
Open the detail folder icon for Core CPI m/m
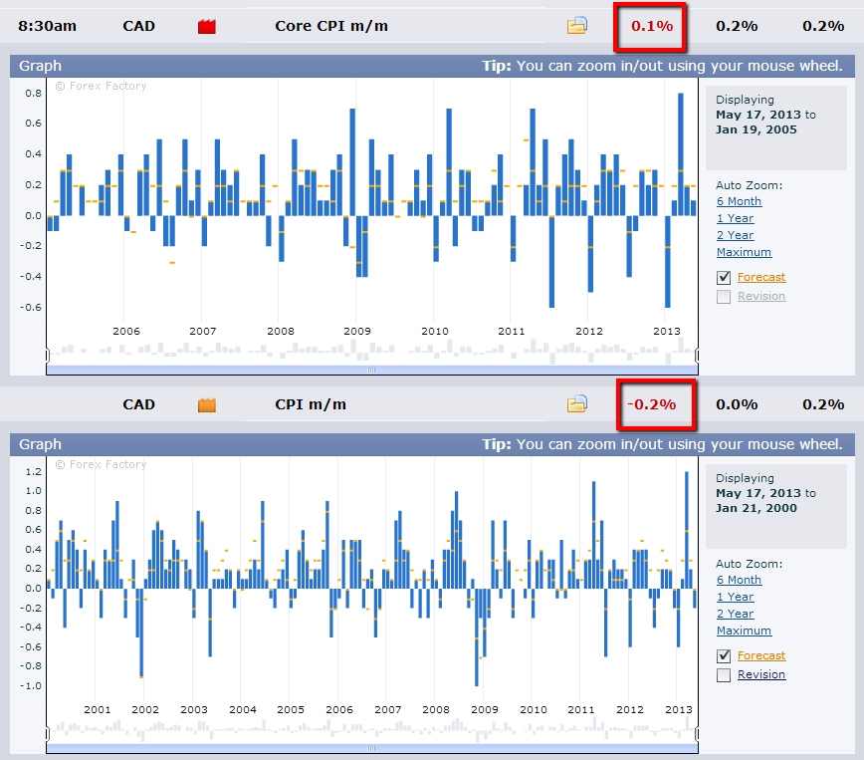pyautogui.click(x=577, y=25)
